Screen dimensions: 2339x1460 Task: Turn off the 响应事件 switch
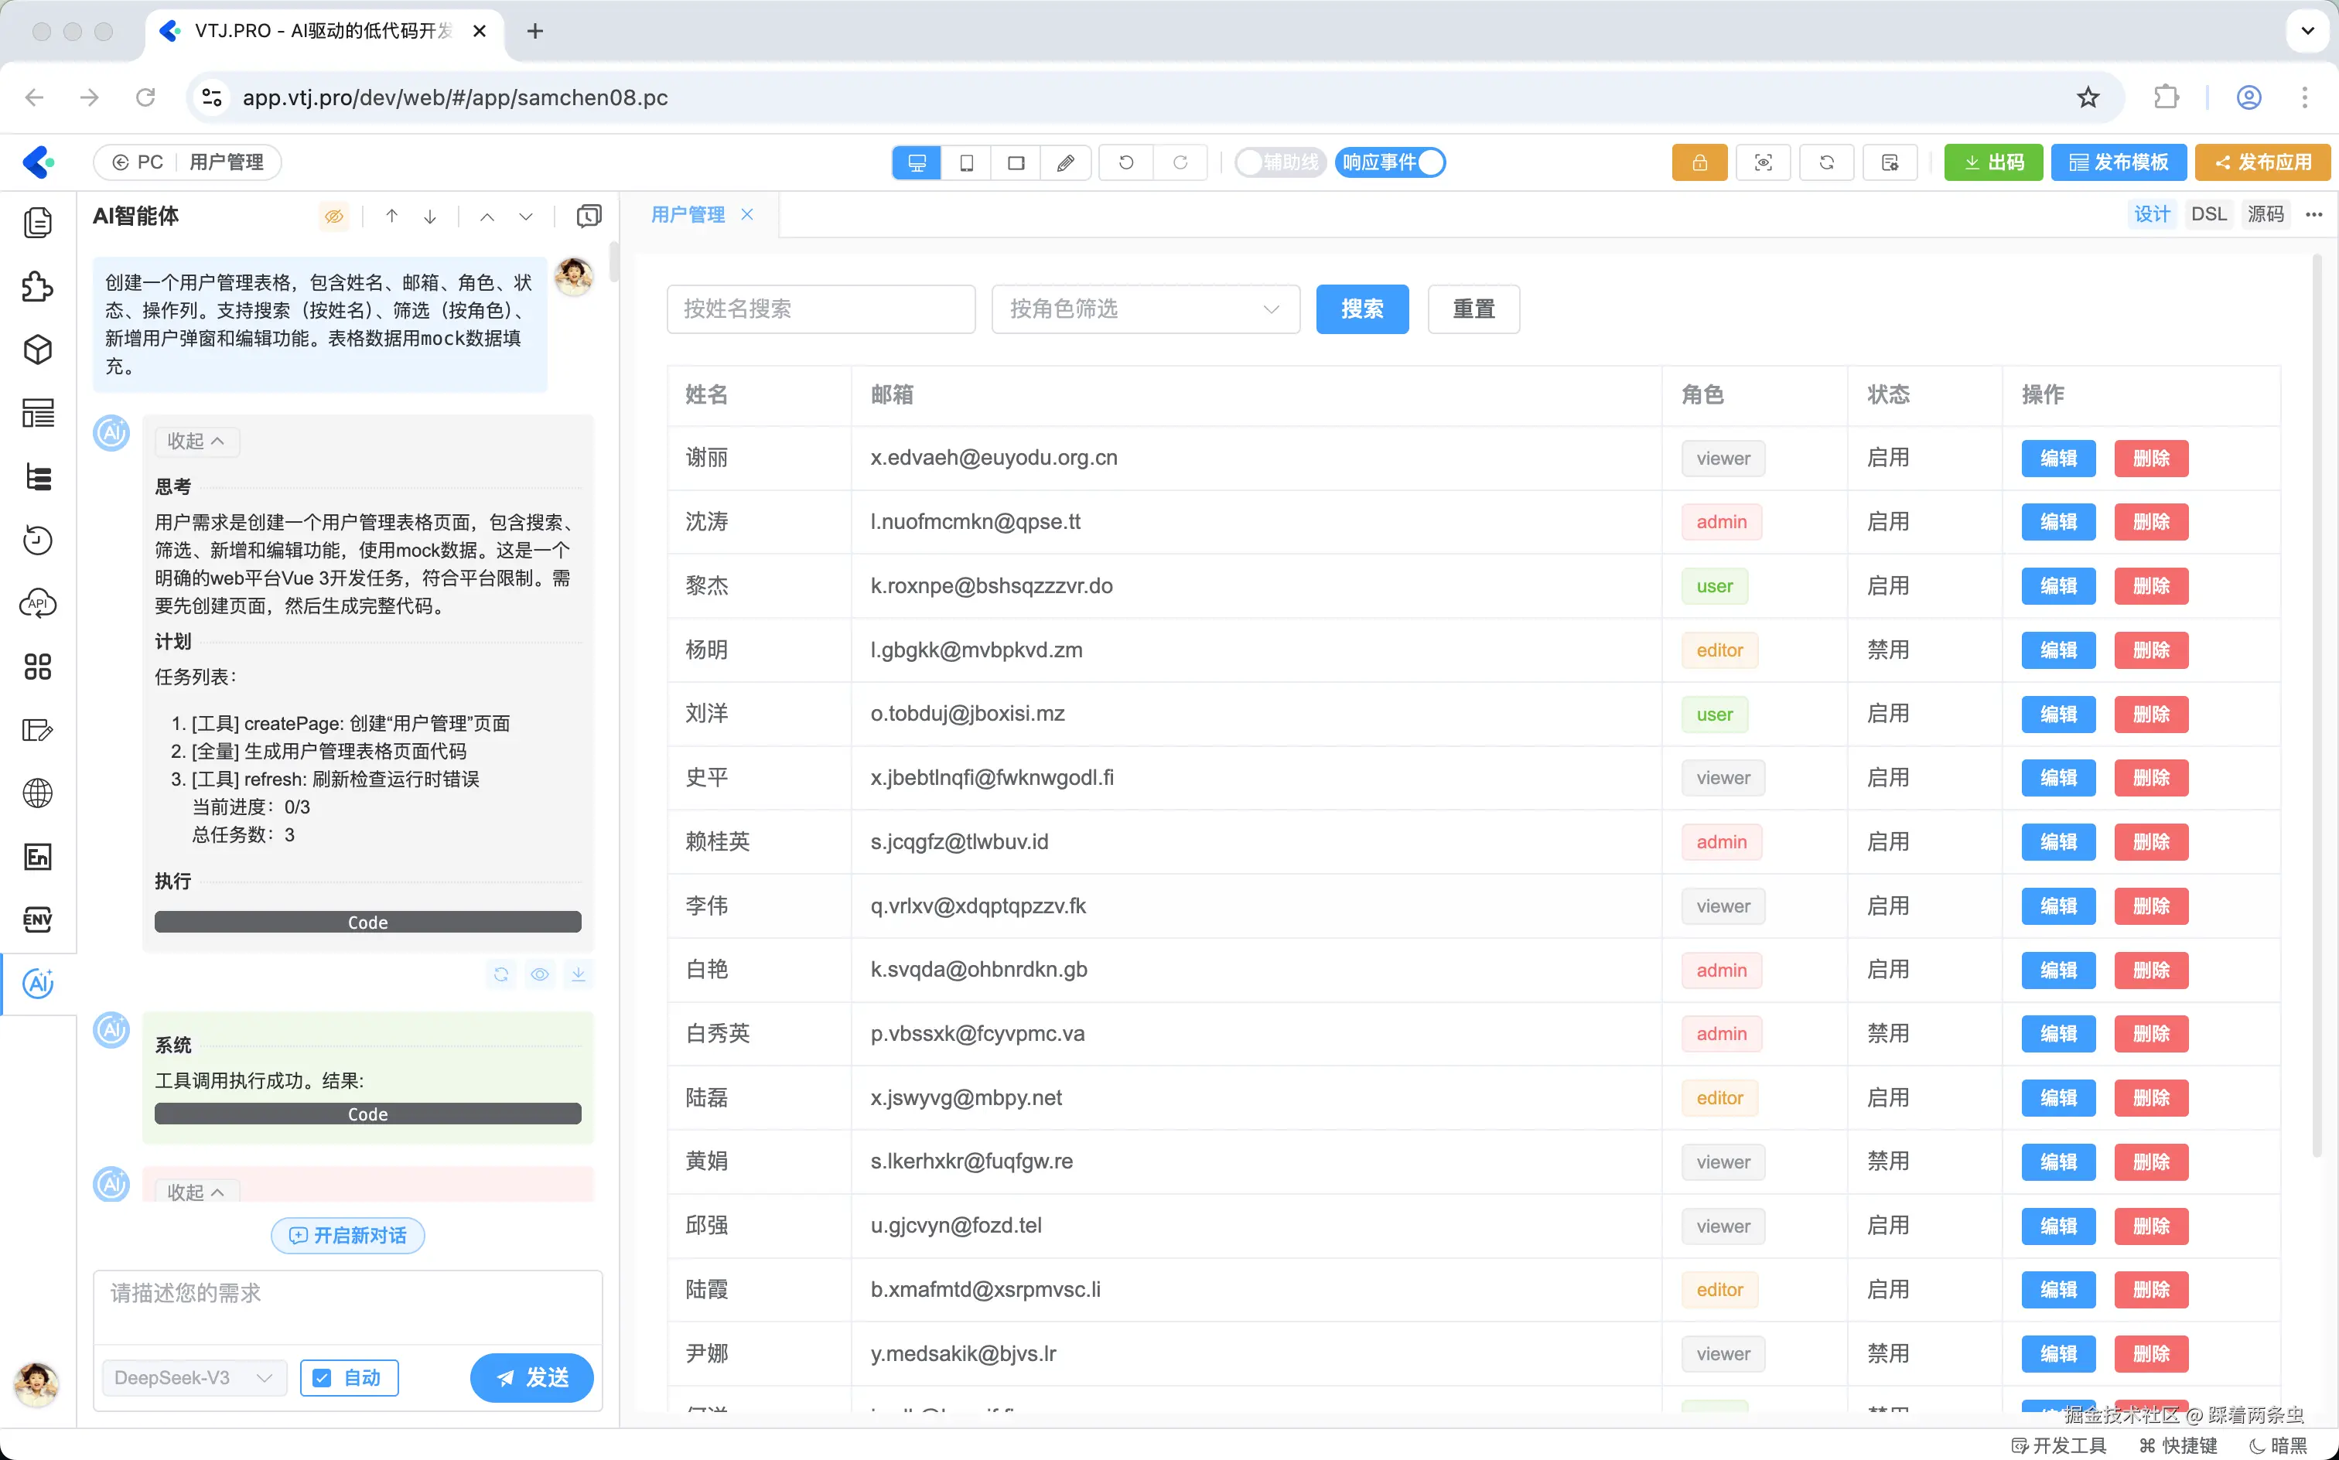click(x=1391, y=162)
